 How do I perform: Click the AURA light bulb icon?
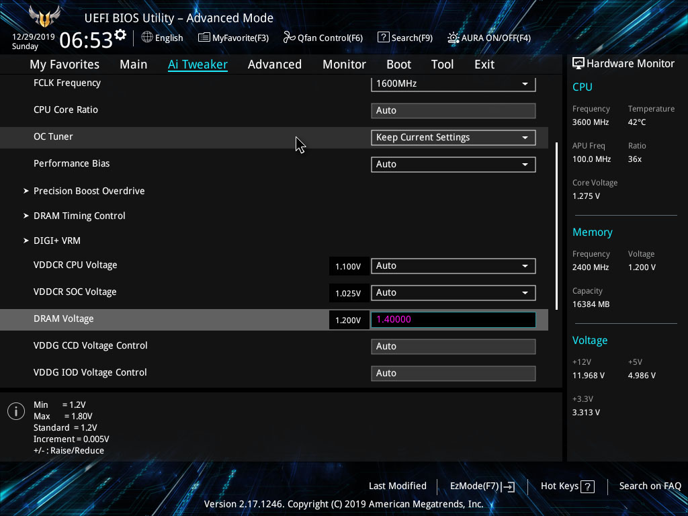pos(454,38)
